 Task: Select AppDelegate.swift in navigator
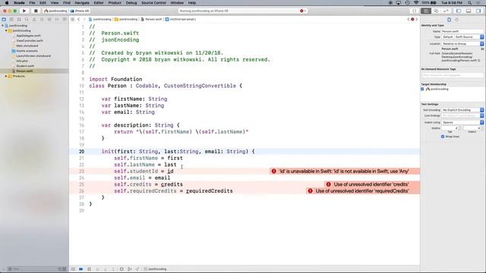click(x=28, y=36)
